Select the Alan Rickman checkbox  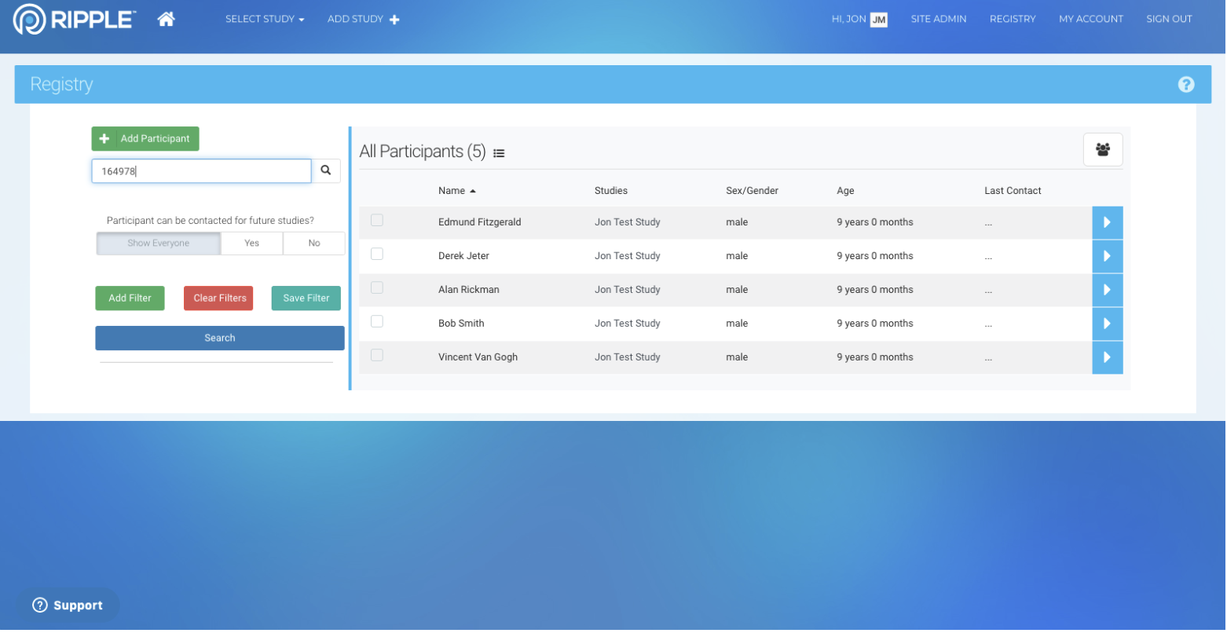(377, 288)
